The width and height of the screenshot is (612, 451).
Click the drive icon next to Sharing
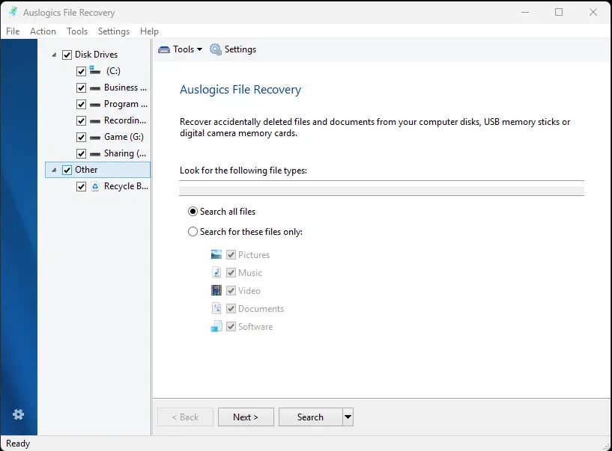pyautogui.click(x=95, y=154)
